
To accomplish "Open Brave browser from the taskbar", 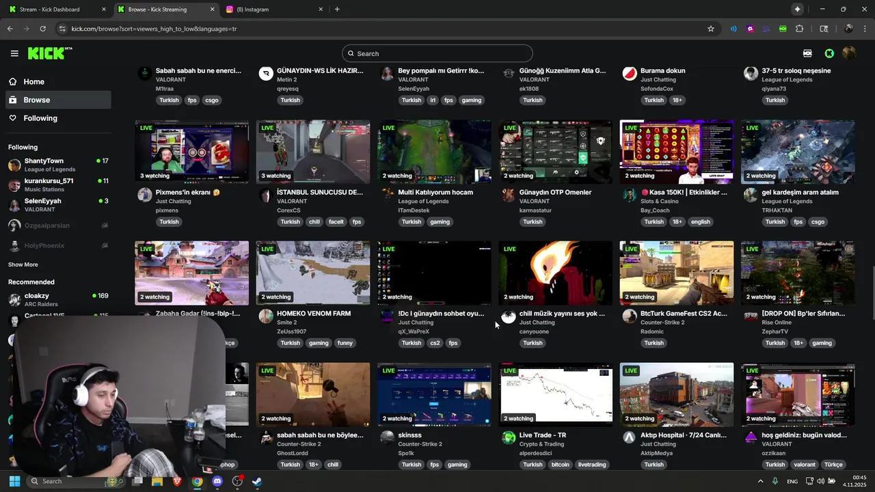I will [x=177, y=481].
